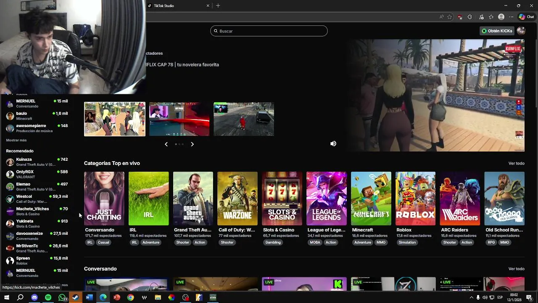Select third featured stream thumbnail with car
The height and width of the screenshot is (303, 538).
point(244,119)
